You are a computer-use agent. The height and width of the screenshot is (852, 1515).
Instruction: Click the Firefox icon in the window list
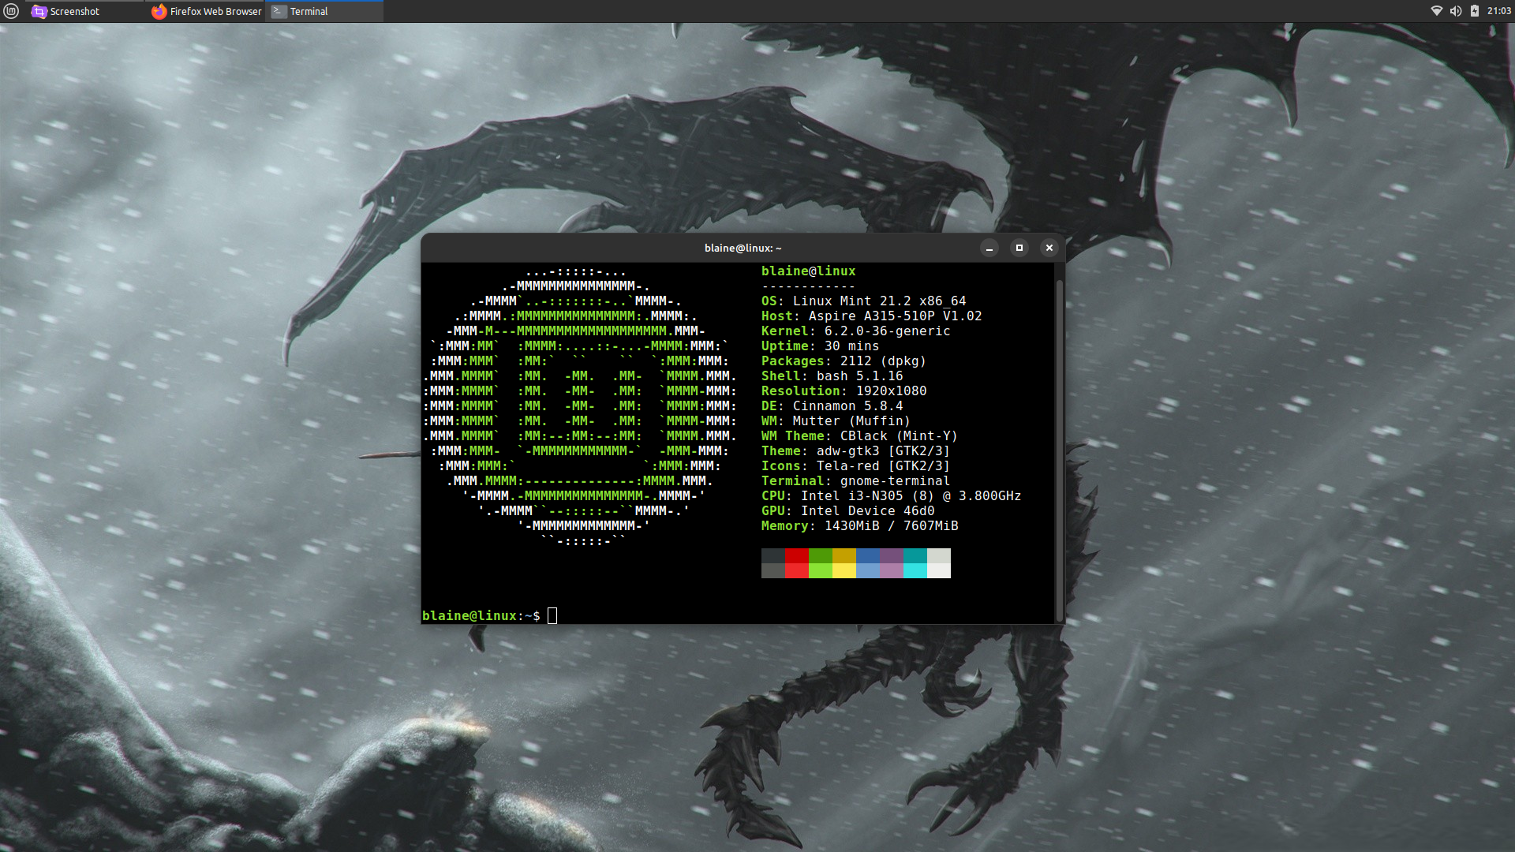159,11
